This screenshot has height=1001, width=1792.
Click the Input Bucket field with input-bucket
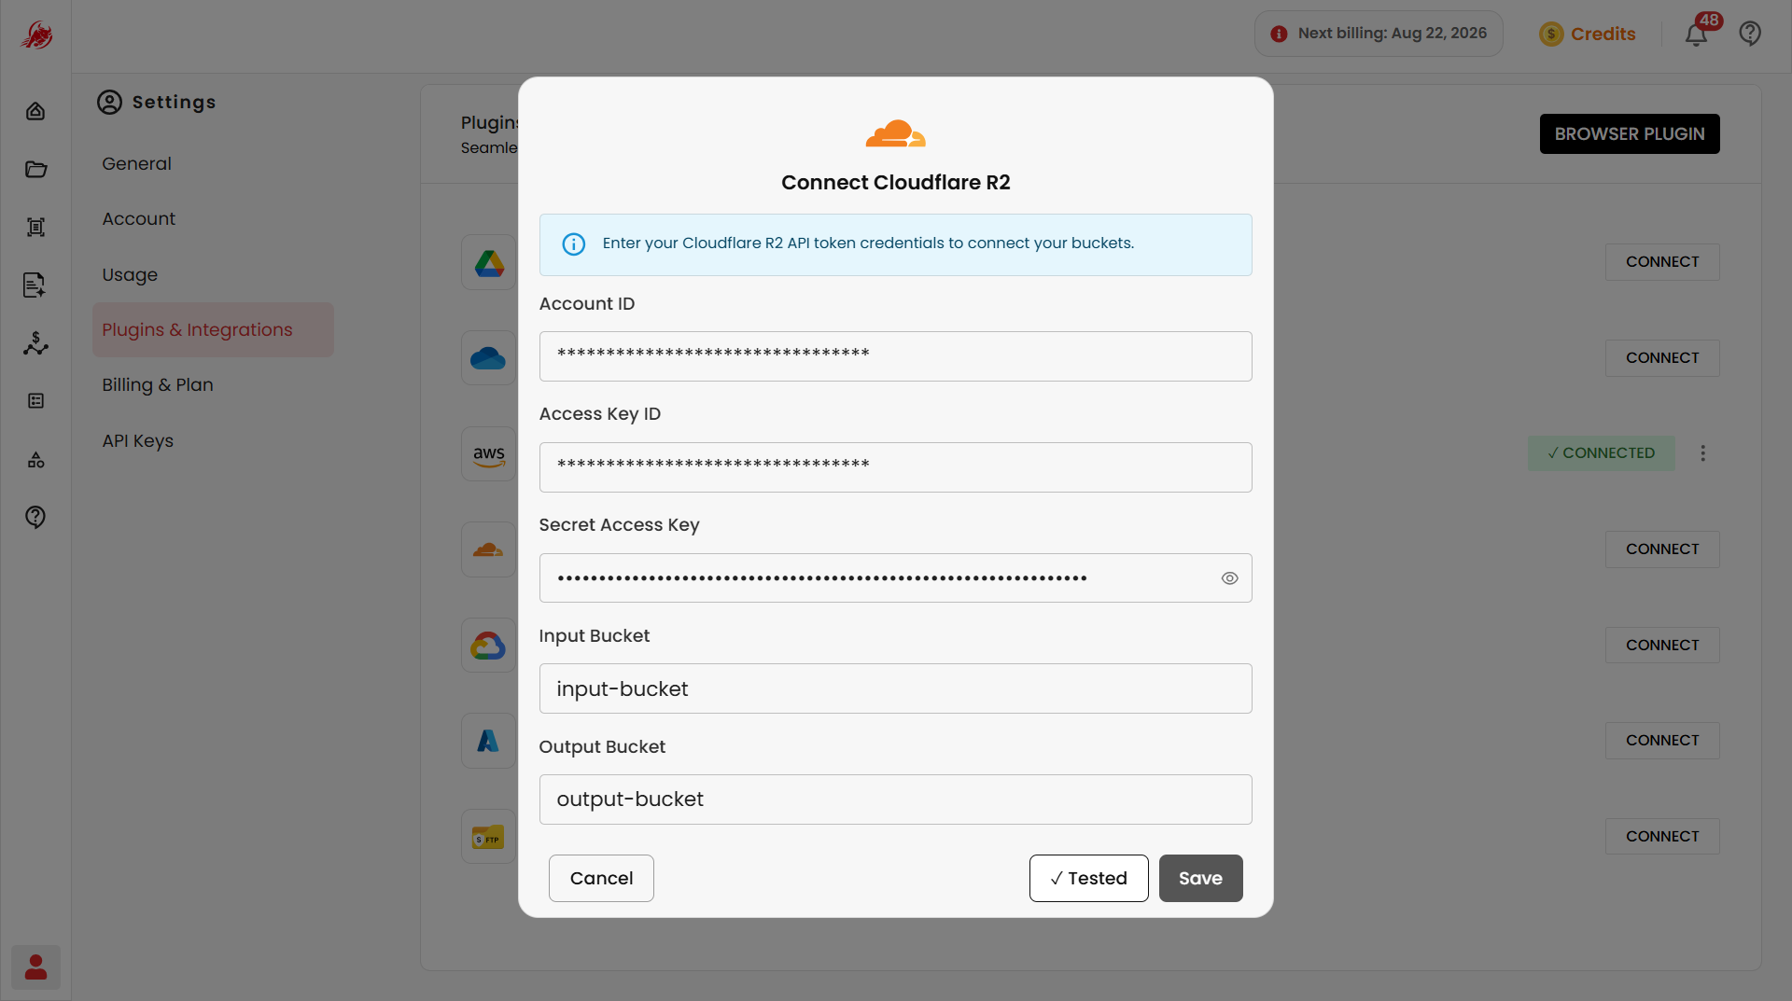[895, 689]
